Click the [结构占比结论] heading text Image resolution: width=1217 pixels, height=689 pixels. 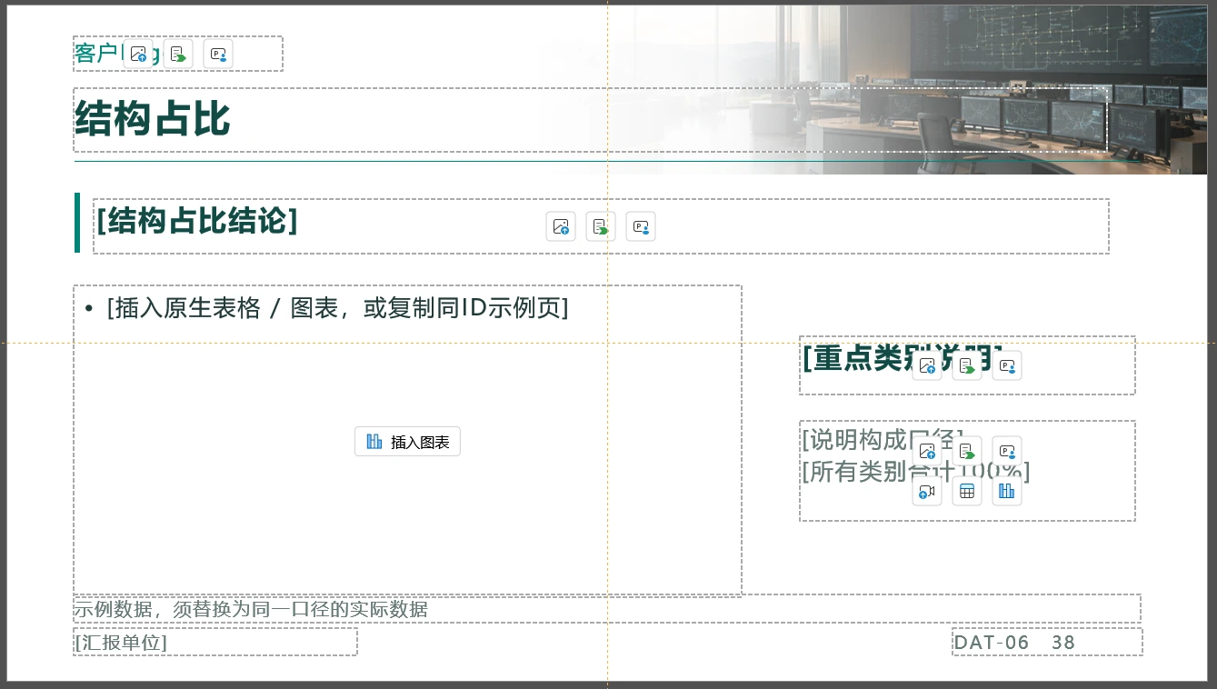coord(197,220)
